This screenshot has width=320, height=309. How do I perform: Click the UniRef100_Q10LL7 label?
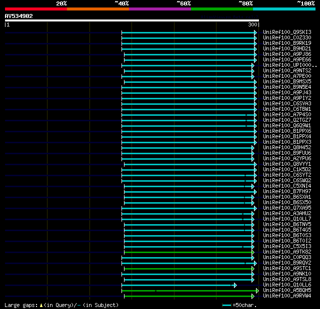[x=287, y=219]
